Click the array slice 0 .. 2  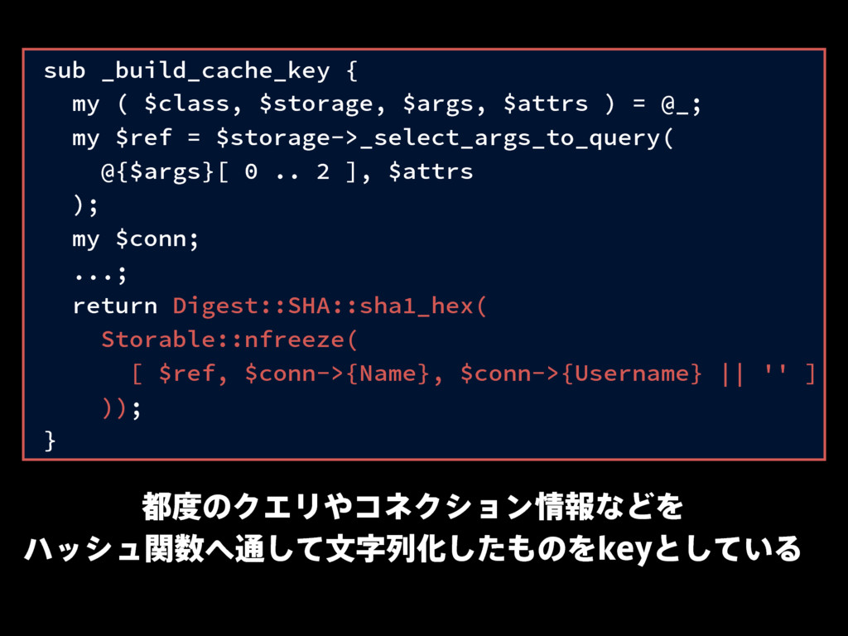(x=287, y=172)
